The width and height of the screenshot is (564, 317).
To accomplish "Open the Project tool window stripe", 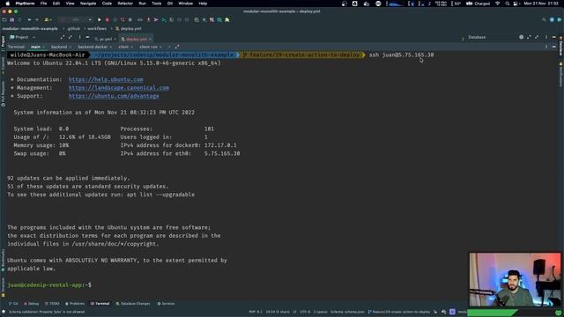I will [x=3, y=41].
